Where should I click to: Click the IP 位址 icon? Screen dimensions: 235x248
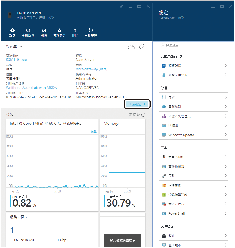point(164,125)
